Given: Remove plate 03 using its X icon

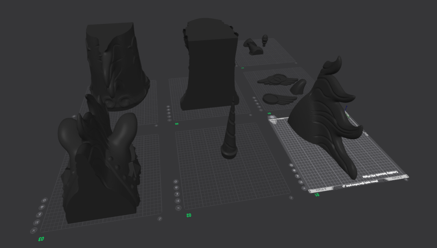Looking at the screenshot, I should (x=34, y=230).
